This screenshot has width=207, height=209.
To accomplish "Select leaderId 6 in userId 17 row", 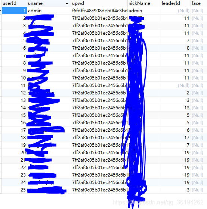I will pos(176,130).
